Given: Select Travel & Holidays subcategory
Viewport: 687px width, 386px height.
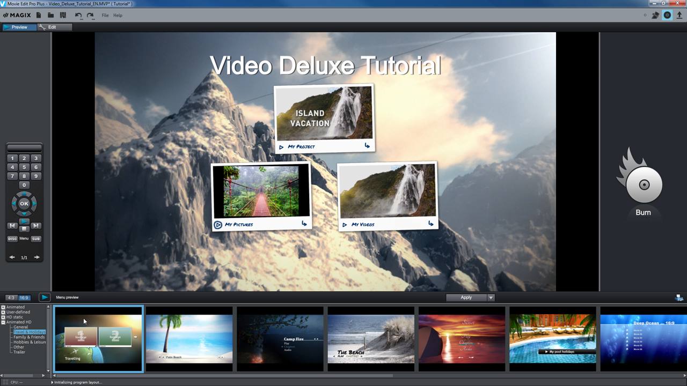Looking at the screenshot, I should pyautogui.click(x=30, y=332).
